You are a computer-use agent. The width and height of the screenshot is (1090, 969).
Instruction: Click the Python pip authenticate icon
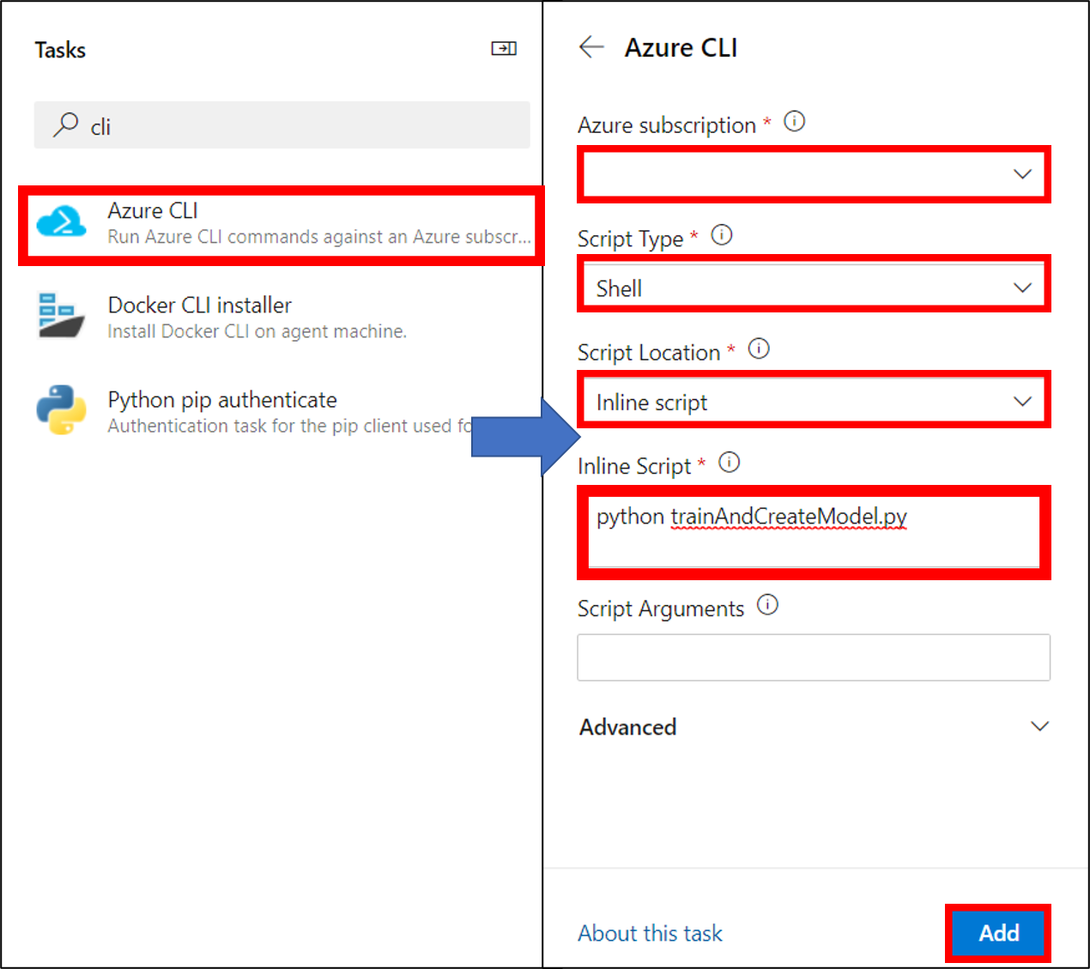pos(61,410)
